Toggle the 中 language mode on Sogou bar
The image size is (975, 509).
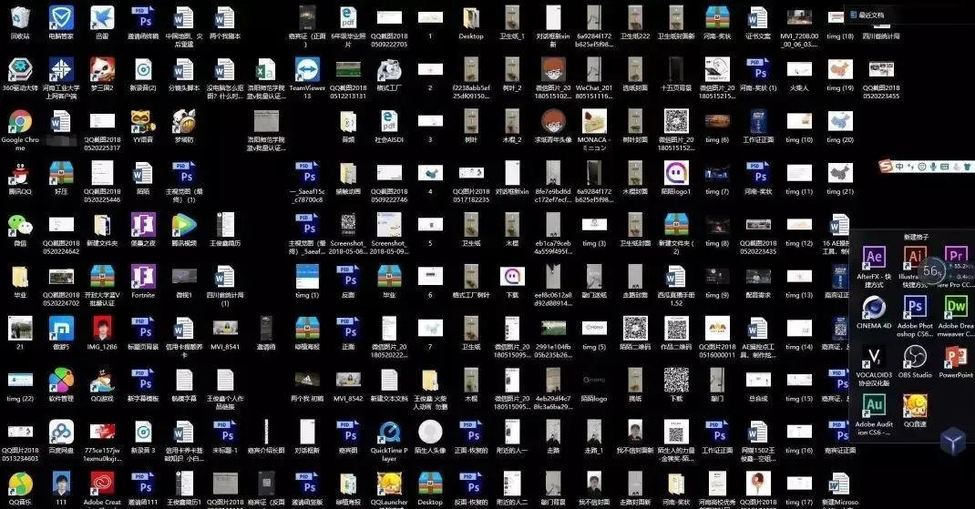[899, 166]
